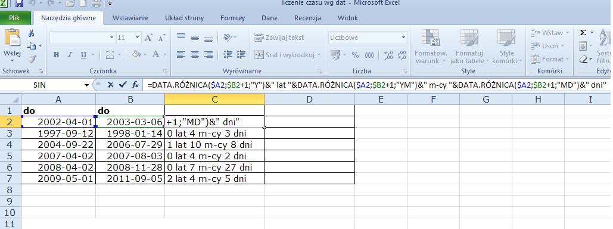Click the Fill down arrow icon

[x=583, y=46]
